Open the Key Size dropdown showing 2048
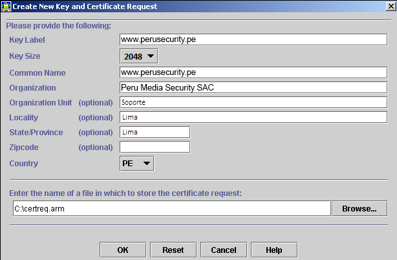 click(x=138, y=56)
